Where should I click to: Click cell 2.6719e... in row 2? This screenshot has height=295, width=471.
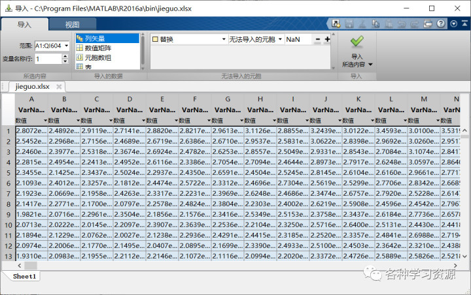click(162, 141)
